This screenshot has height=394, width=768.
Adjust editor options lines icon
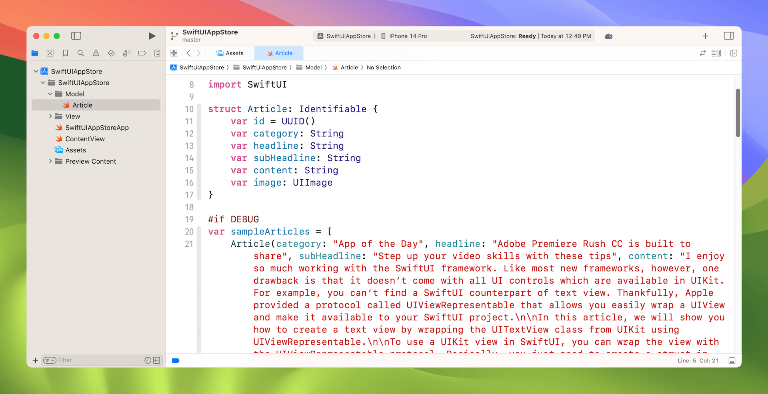(x=716, y=53)
